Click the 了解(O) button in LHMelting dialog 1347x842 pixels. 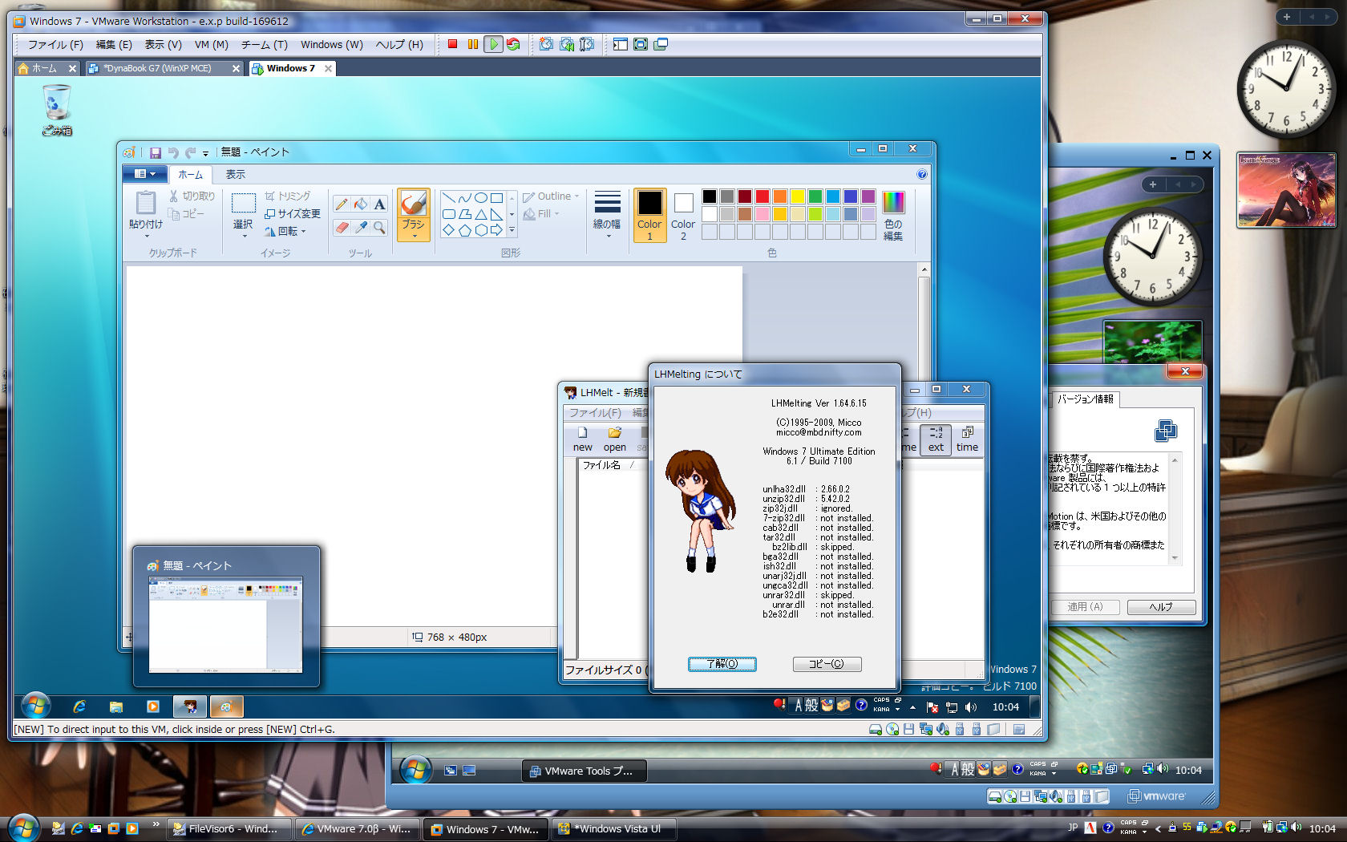tap(722, 664)
